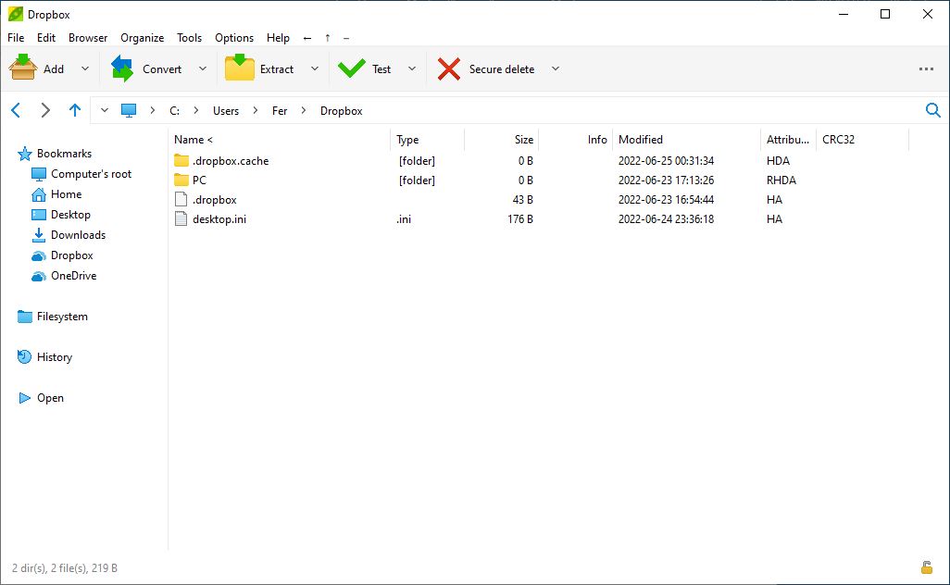The height and width of the screenshot is (585, 950).
Task: Open the Options menu
Action: click(x=234, y=38)
